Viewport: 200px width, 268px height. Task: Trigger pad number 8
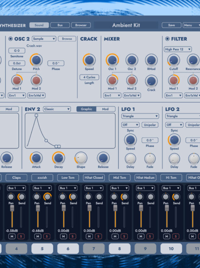click(x=120, y=249)
